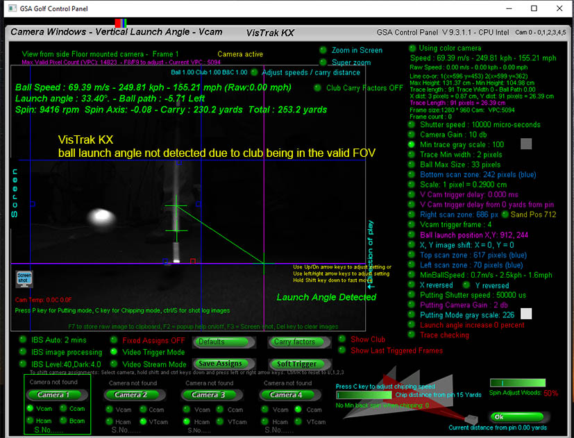Adjust the Chip distance from pin slider

tap(364, 395)
